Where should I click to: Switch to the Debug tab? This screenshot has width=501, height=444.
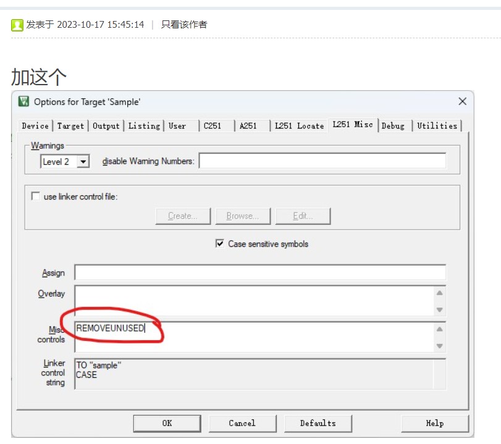(x=393, y=126)
